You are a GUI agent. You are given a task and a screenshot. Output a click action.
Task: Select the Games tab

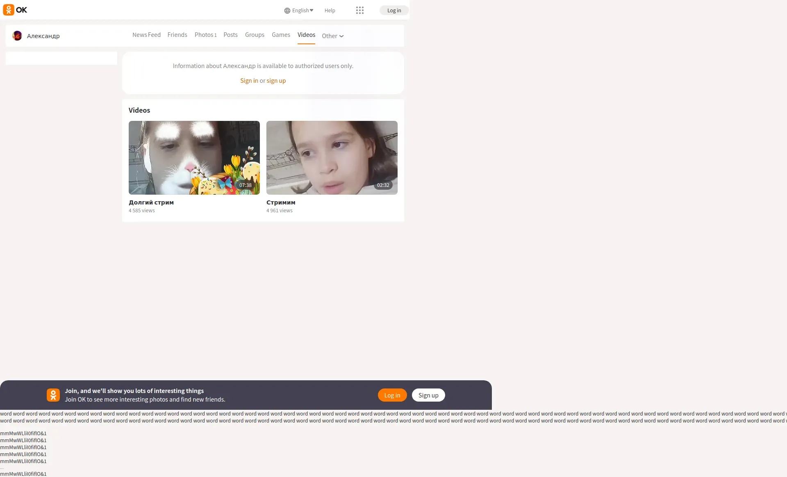tap(281, 35)
